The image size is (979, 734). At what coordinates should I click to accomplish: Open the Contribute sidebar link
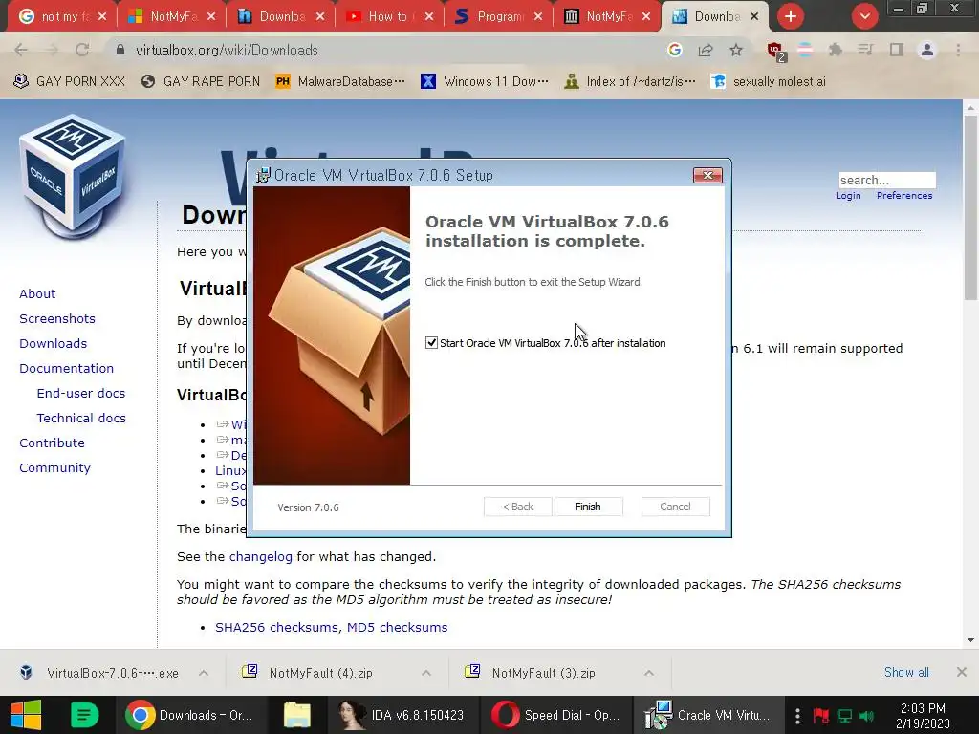(52, 443)
